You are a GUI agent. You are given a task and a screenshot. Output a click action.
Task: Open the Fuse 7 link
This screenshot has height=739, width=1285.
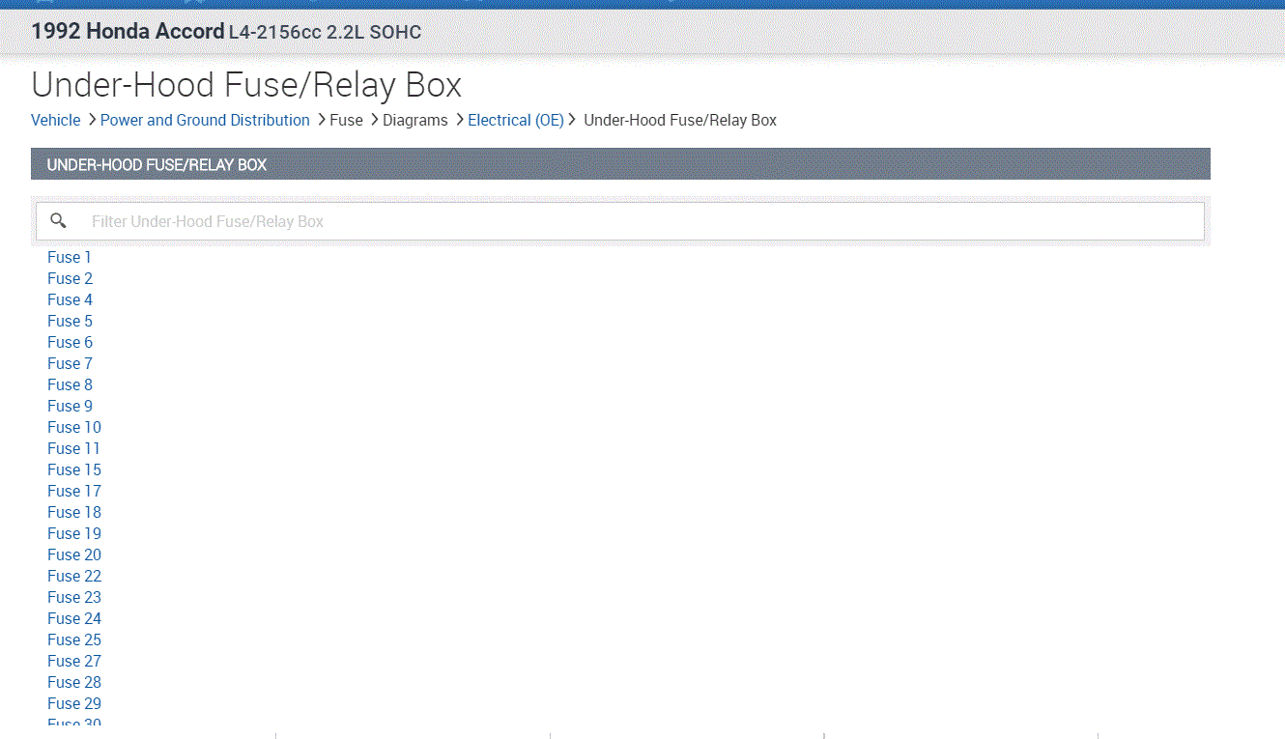click(x=71, y=363)
